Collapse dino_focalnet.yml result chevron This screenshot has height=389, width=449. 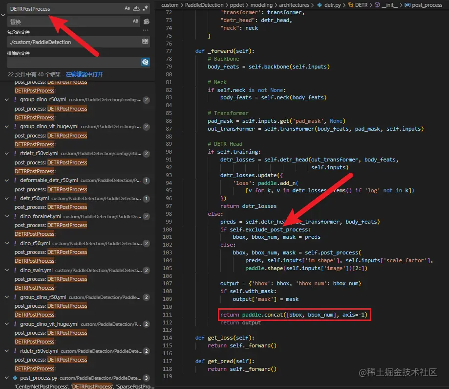point(7,216)
